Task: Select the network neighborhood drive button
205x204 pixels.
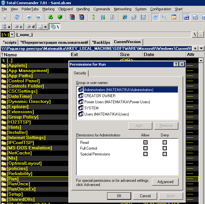Action: [55, 27]
